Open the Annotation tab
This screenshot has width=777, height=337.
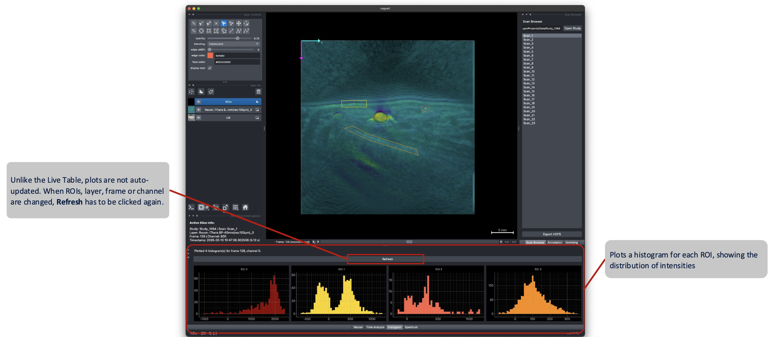point(555,242)
